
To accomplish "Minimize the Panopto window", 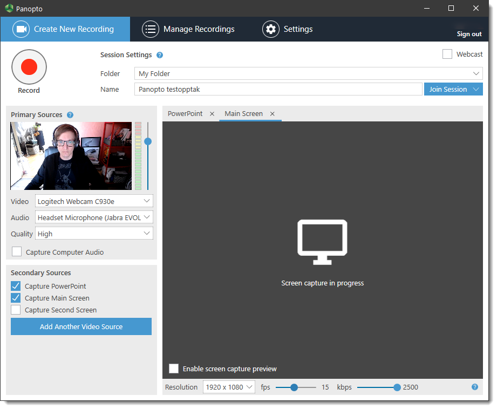I will point(427,8).
